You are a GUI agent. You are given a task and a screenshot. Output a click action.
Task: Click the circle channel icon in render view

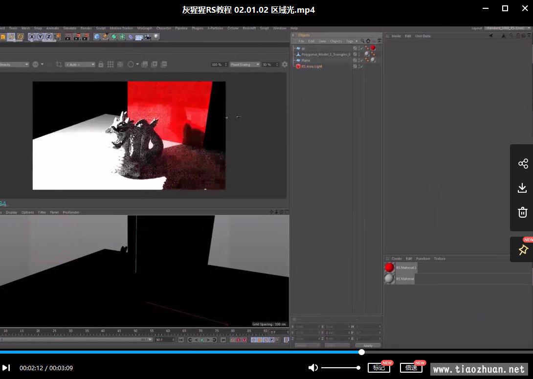pos(131,64)
